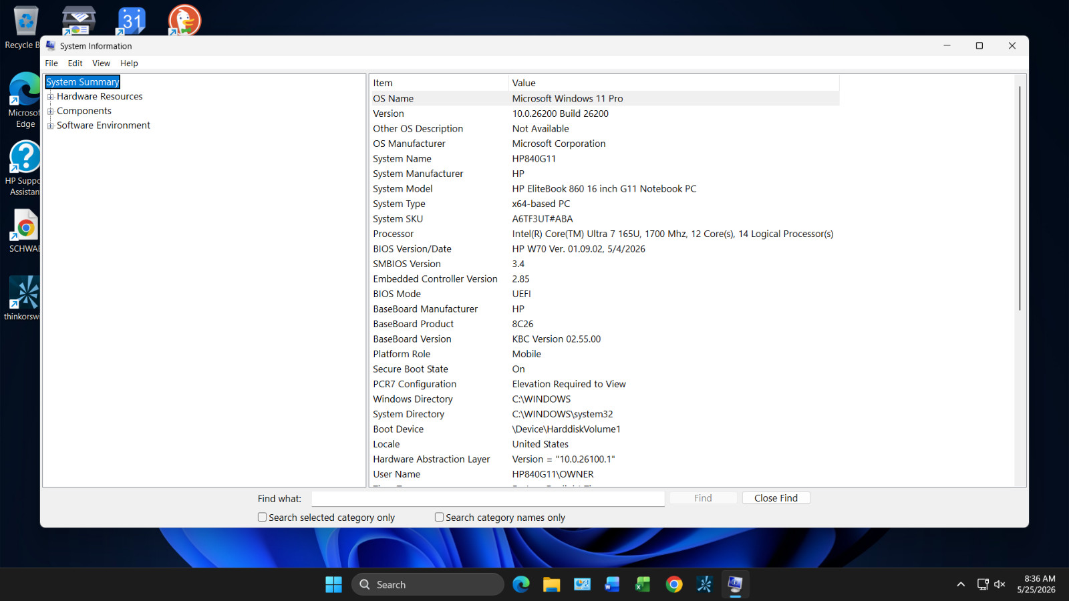Click the System SKU value A6TF3UT#ABA
The height and width of the screenshot is (601, 1069).
(x=542, y=218)
